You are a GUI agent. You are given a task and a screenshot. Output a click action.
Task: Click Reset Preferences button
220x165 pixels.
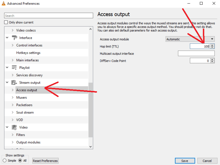45,161
